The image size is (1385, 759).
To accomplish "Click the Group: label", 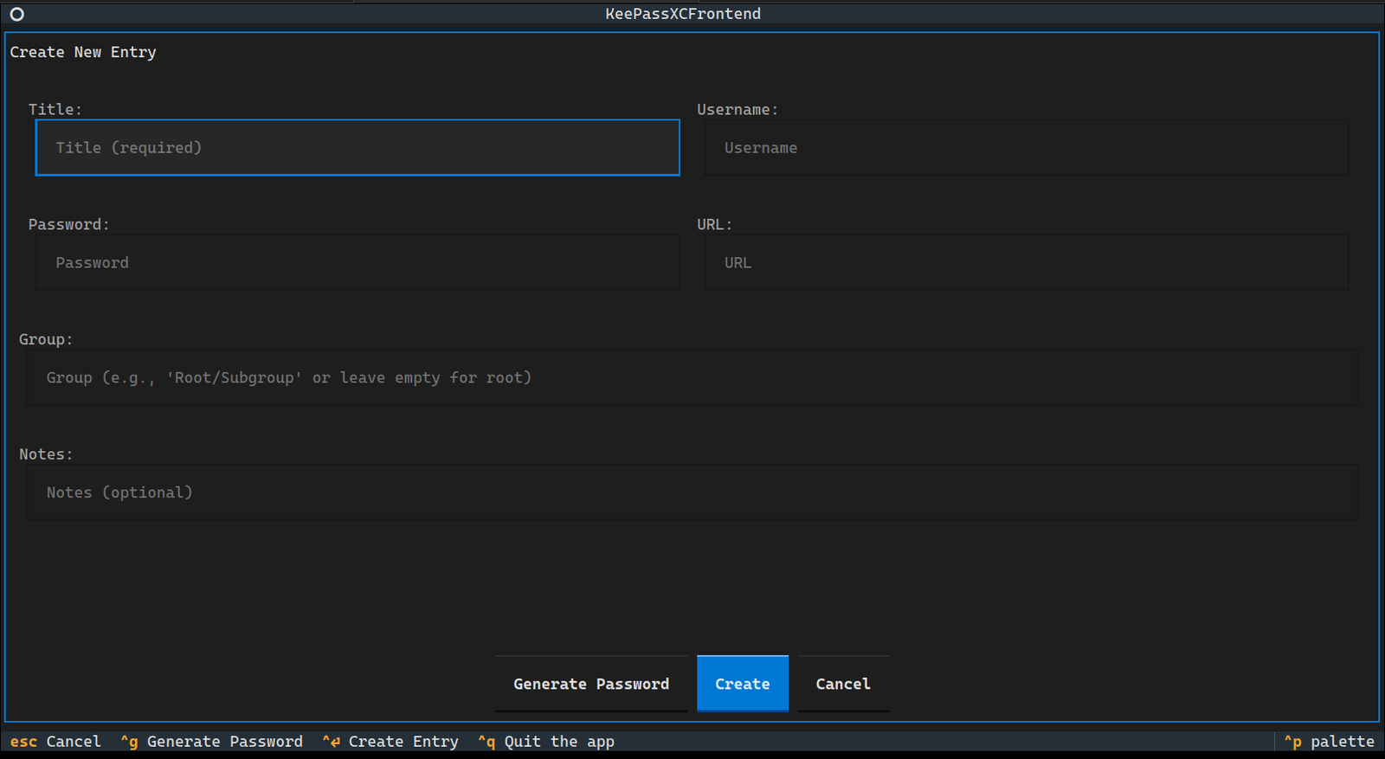I will (x=46, y=339).
